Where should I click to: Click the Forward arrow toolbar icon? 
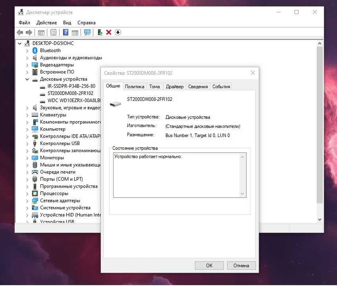[29, 32]
